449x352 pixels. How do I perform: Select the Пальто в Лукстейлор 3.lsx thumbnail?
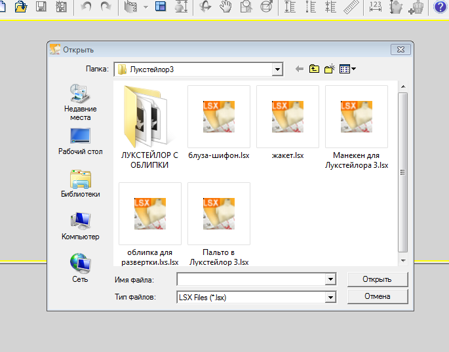pos(219,214)
